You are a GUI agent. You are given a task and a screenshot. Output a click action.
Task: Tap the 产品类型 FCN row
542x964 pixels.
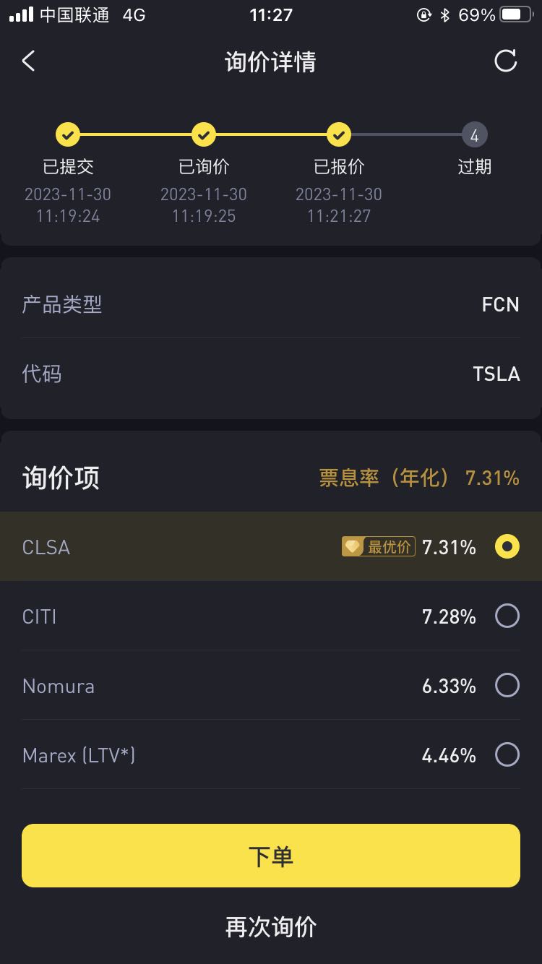pos(271,304)
